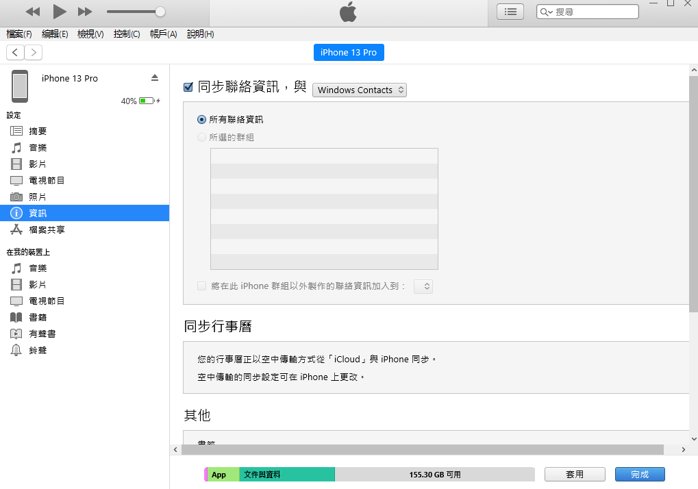
Task: Click the fast-forward/next track icon
Action: click(x=85, y=12)
